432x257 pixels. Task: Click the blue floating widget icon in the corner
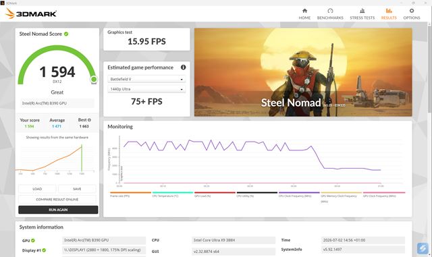coord(423,248)
